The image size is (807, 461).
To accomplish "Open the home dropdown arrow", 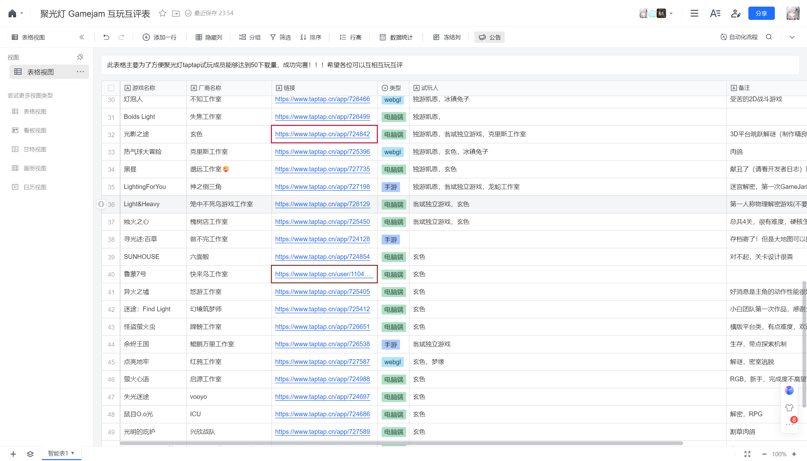I will (22, 13).
